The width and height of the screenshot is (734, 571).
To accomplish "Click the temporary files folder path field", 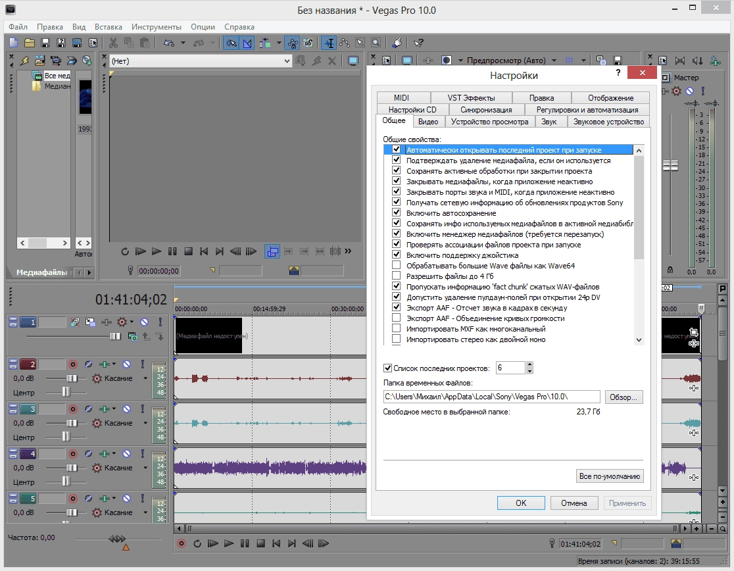I will click(491, 397).
